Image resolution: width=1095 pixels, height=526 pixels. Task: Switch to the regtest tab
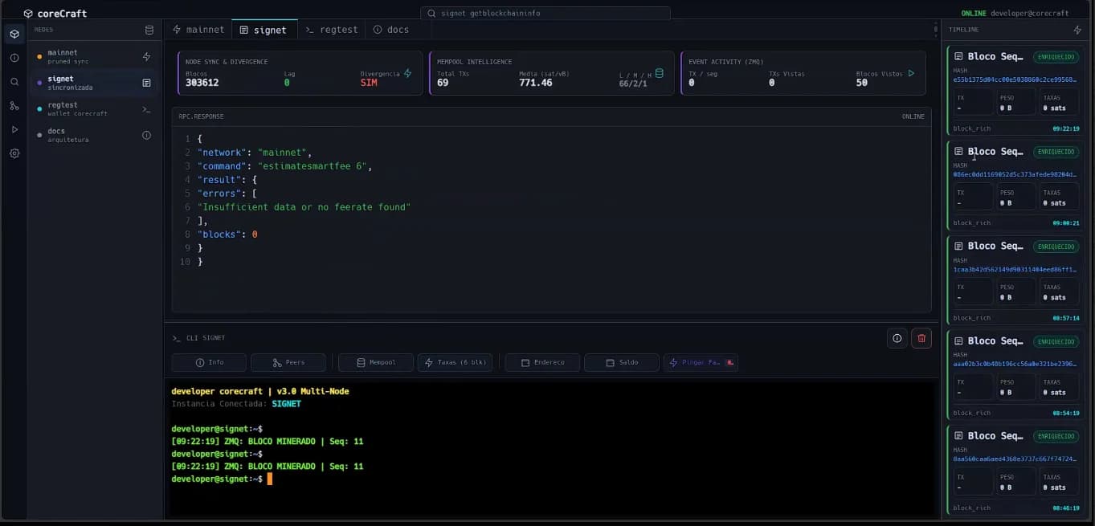tap(332, 30)
